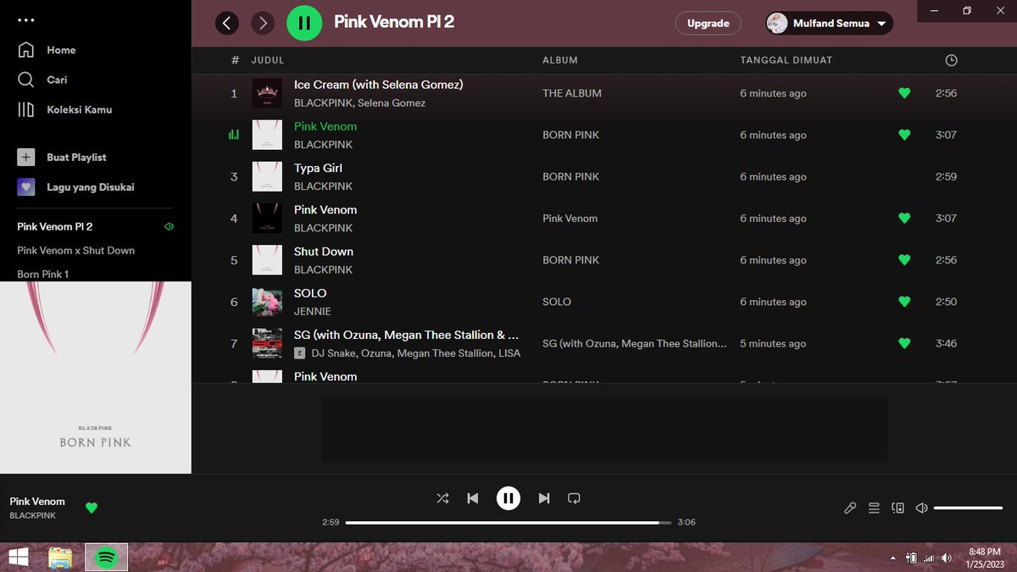Screen dimensions: 1017x572
Task: Select the Typa Girl track title
Action: [318, 168]
